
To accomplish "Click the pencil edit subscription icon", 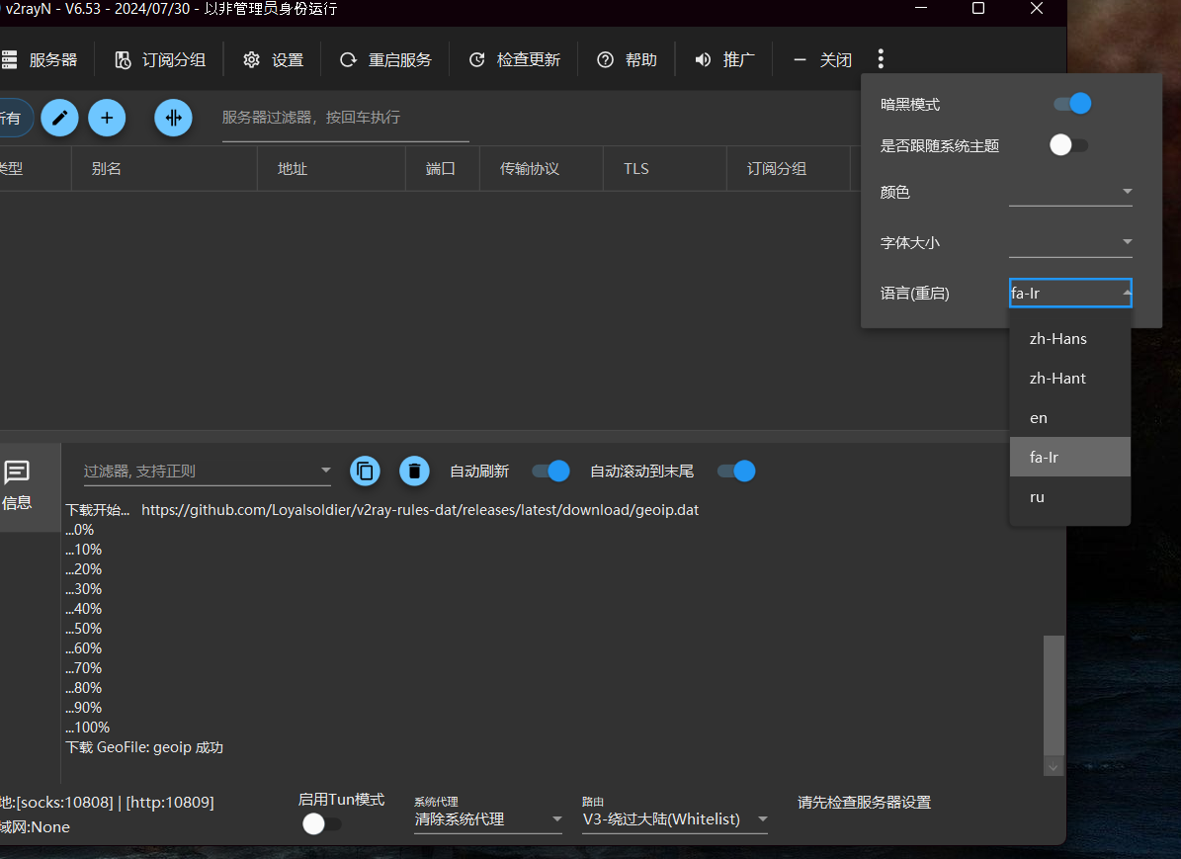I will (59, 118).
